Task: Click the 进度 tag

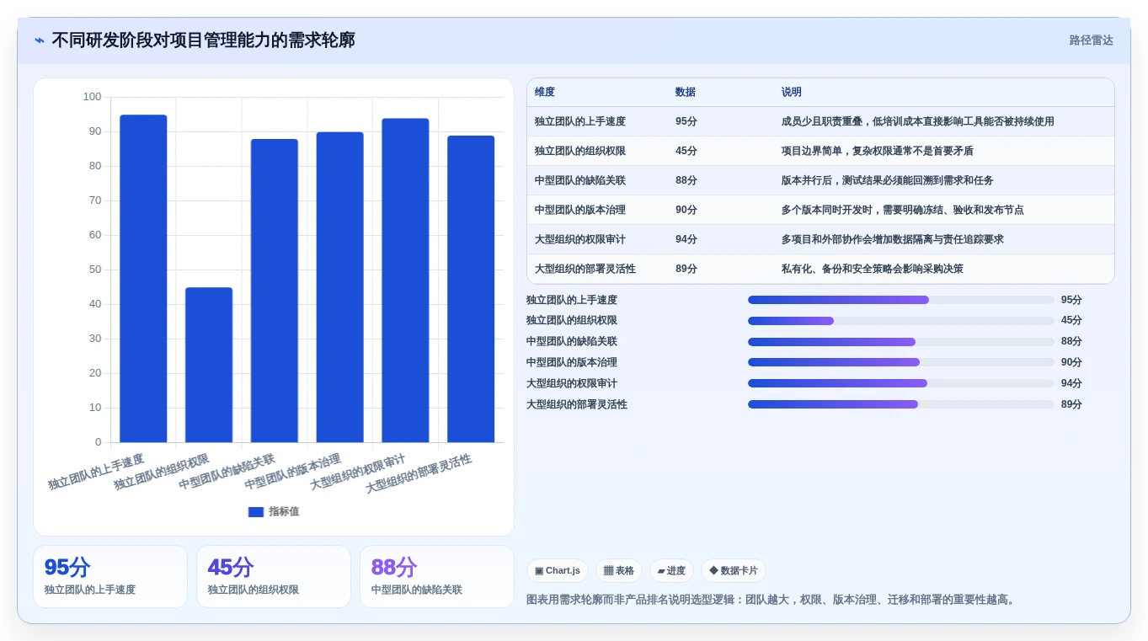Action: [x=671, y=571]
